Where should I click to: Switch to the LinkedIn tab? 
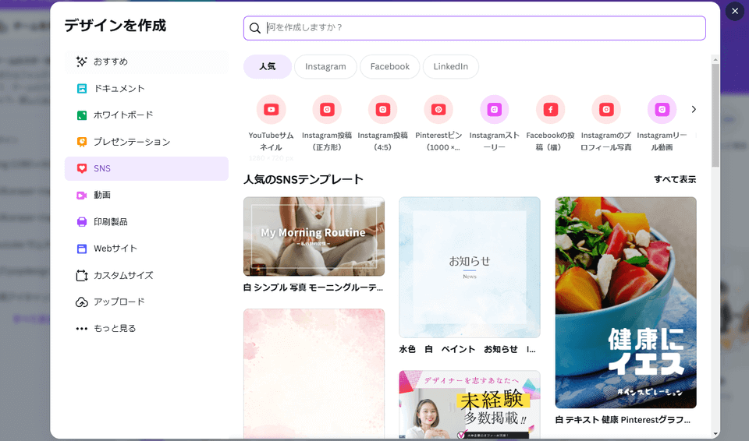[450, 66]
